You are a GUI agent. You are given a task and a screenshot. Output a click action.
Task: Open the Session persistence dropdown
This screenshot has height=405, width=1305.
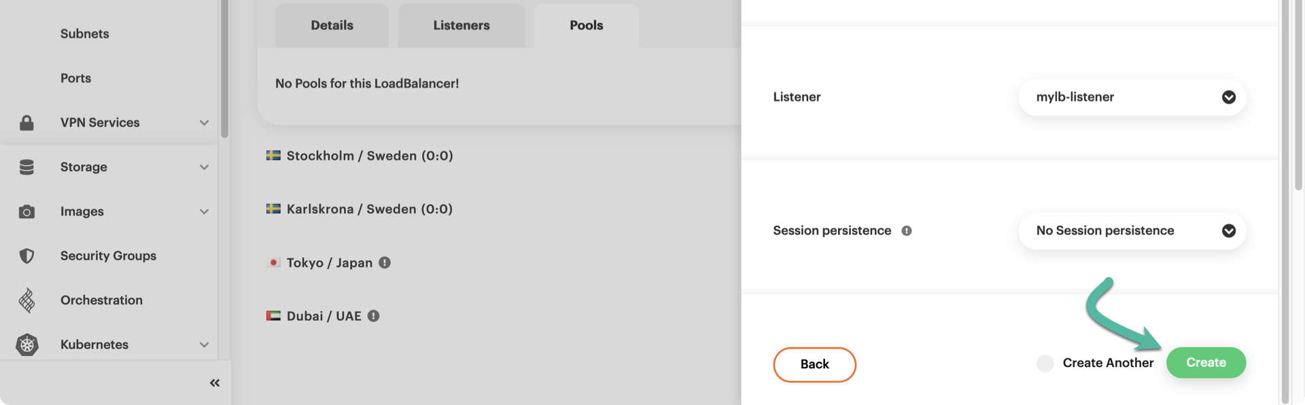point(1132,231)
